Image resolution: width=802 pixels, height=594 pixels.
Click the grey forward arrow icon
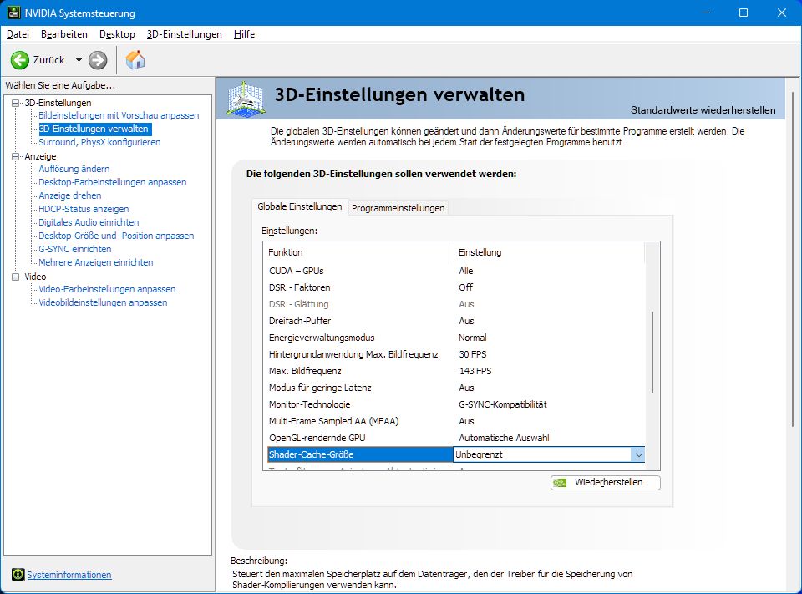tap(98, 60)
